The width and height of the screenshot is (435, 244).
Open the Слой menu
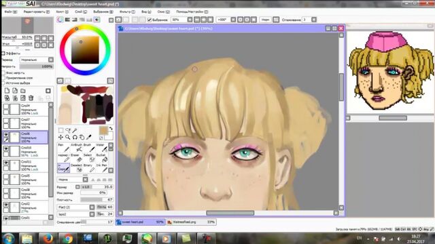(x=81, y=12)
